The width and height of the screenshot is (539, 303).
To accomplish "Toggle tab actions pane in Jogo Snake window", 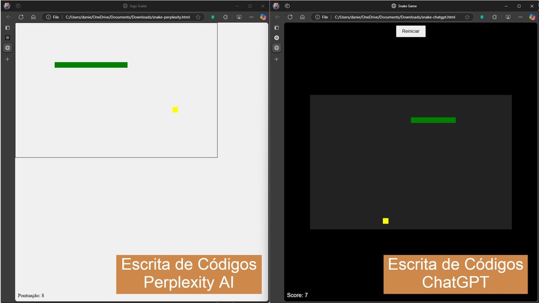I will (x=8, y=27).
